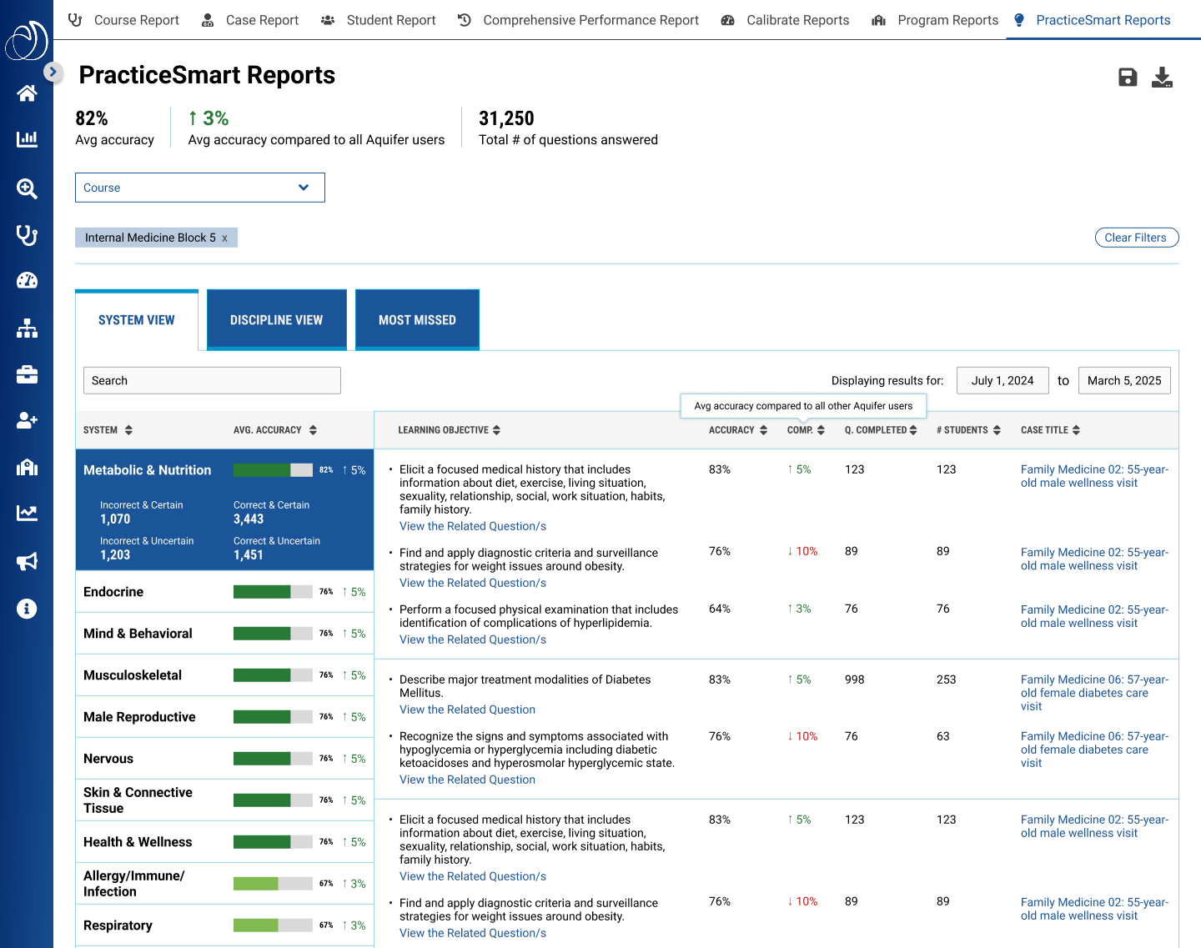Open the Course filter dropdown
Image resolution: width=1201 pixels, height=948 pixels.
tap(199, 188)
